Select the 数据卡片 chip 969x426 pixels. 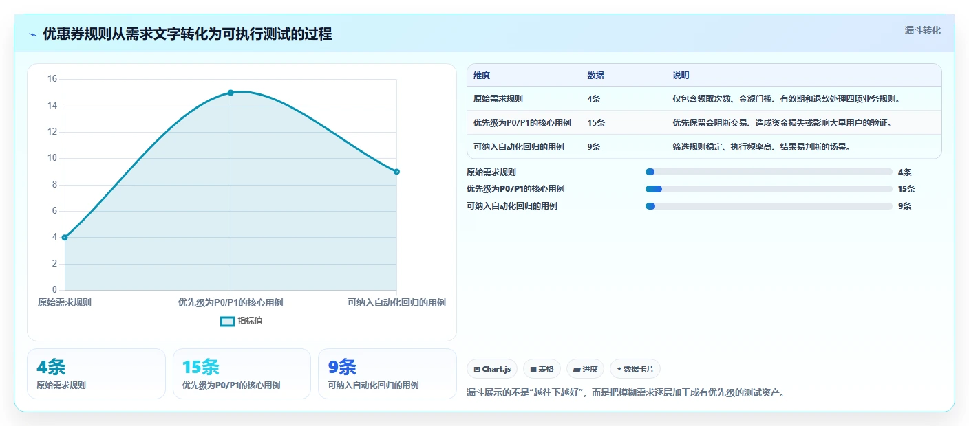click(635, 369)
